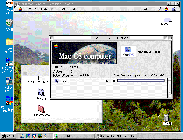
Task: Click the Channels quick launch icon
Action: [40, 136]
